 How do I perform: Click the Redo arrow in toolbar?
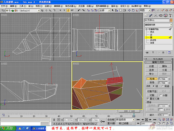[x=83, y=10]
